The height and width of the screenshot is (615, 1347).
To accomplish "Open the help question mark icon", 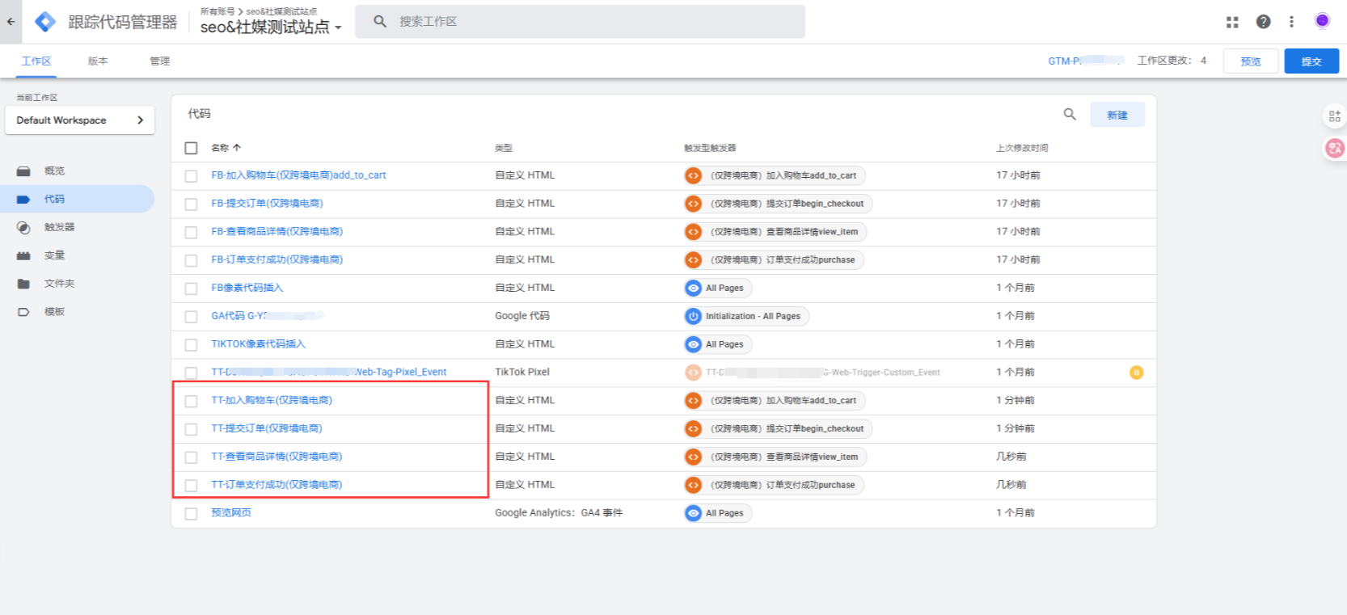I will 1263,22.
